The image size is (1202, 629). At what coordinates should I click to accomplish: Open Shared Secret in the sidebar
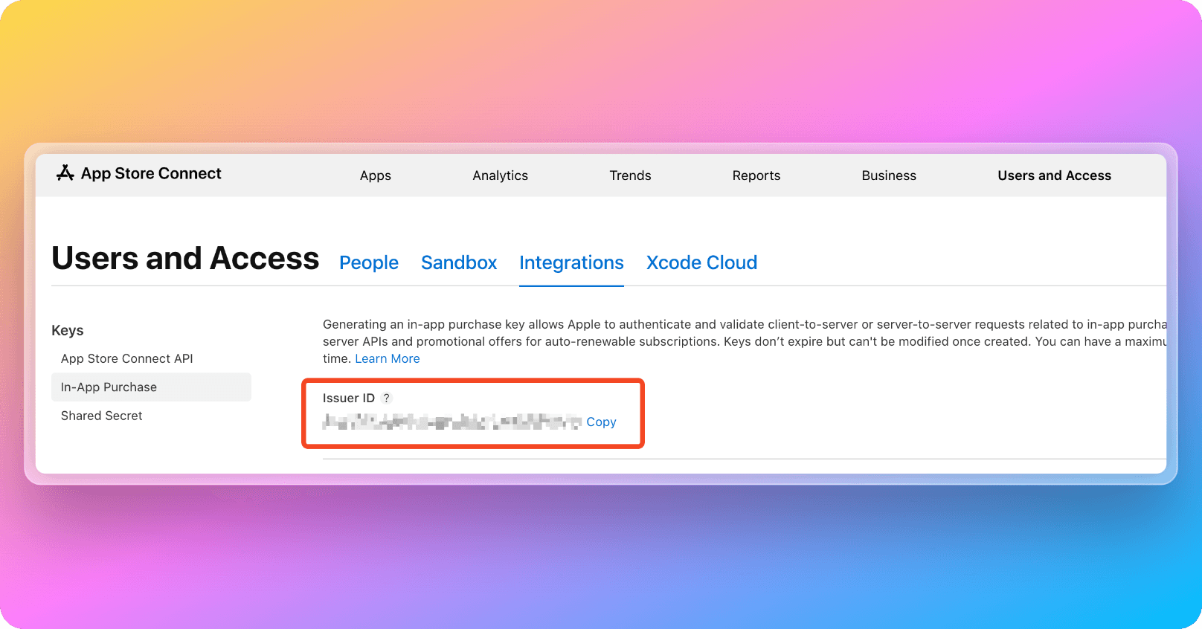pyautogui.click(x=102, y=416)
